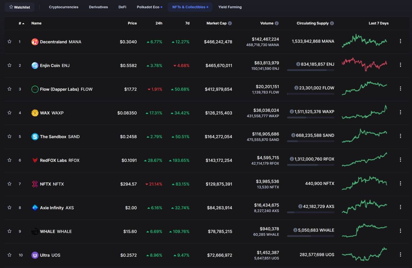Open the Derivatives tab
Image resolution: width=412 pixels, height=268 pixels.
pos(98,7)
